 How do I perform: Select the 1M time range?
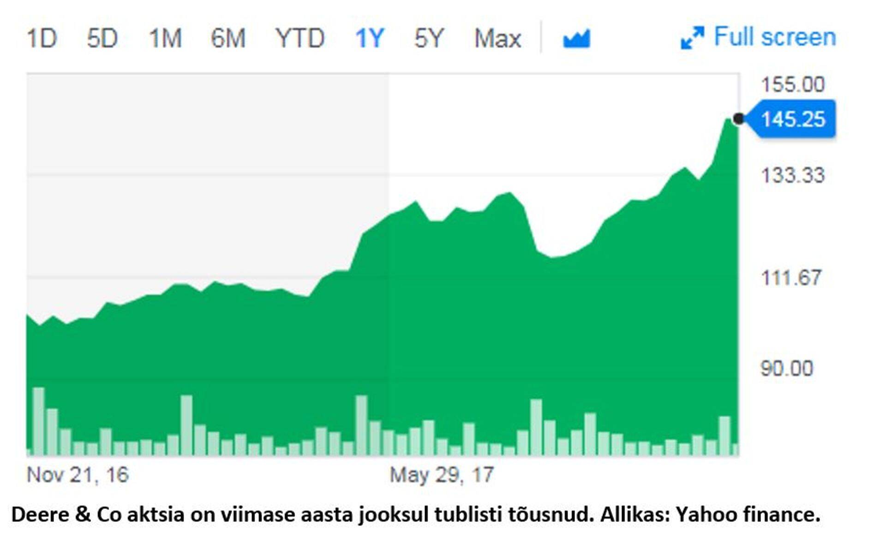point(165,38)
